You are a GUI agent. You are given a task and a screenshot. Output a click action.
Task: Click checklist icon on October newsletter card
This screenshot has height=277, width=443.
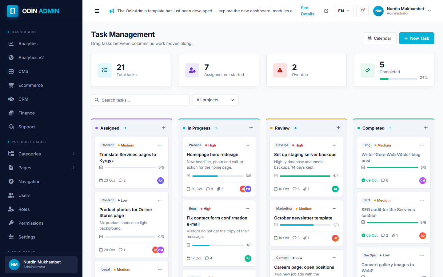pos(276,225)
